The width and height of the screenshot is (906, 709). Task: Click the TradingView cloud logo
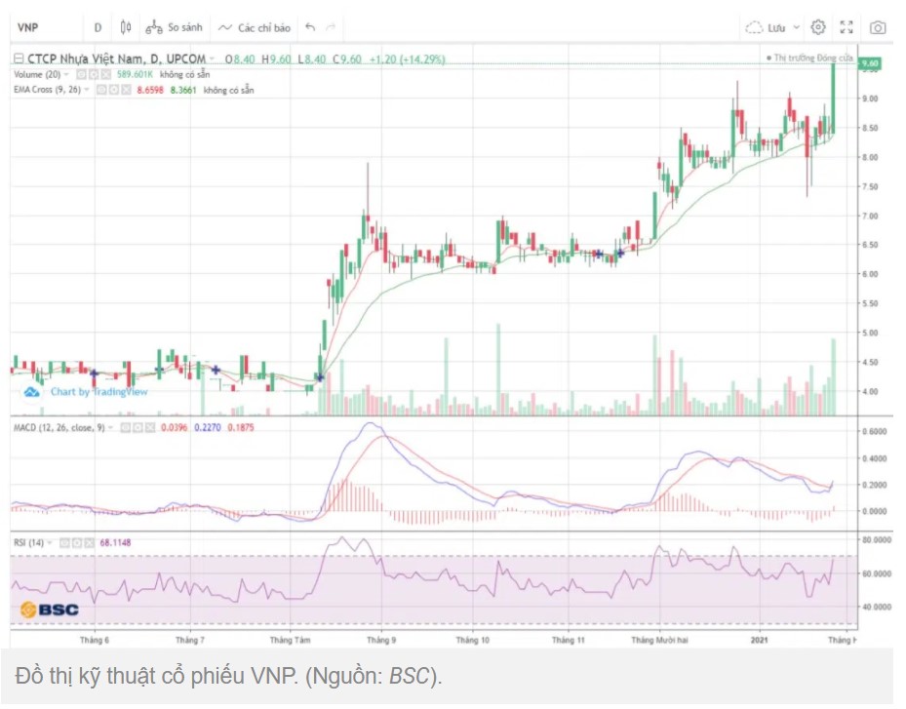pos(31,392)
